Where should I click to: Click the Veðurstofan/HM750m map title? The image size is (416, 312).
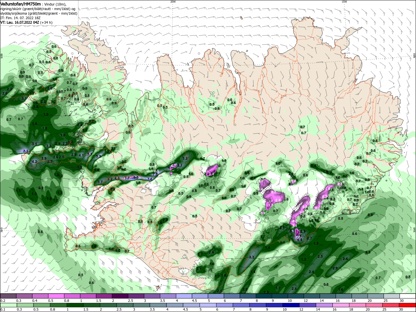[x=20, y=4]
